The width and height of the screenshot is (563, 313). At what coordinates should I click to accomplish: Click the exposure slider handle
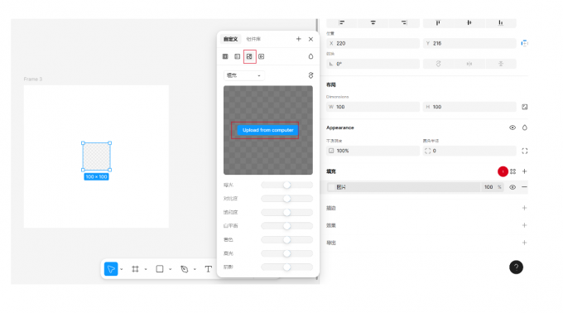coord(286,185)
